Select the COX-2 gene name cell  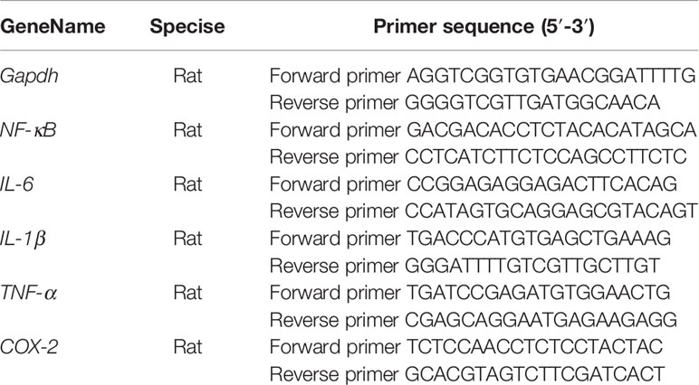click(x=29, y=347)
